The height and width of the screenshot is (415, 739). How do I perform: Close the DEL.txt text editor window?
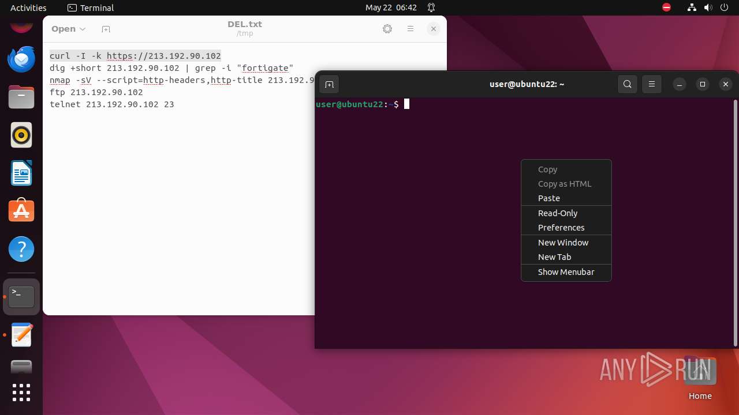(434, 29)
